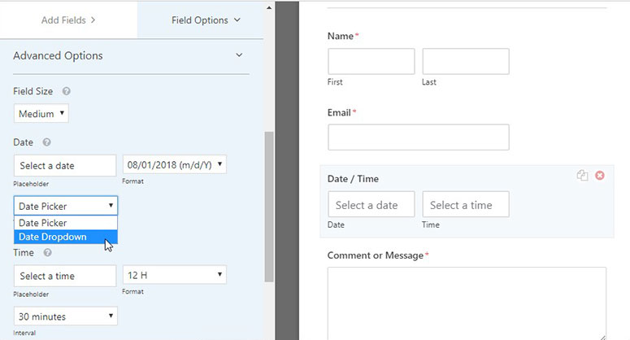
Task: Click the date placeholder input in options
Action: [65, 166]
